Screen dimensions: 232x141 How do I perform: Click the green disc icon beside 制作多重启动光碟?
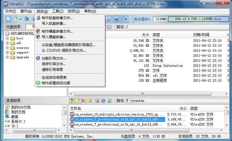tap(38, 83)
